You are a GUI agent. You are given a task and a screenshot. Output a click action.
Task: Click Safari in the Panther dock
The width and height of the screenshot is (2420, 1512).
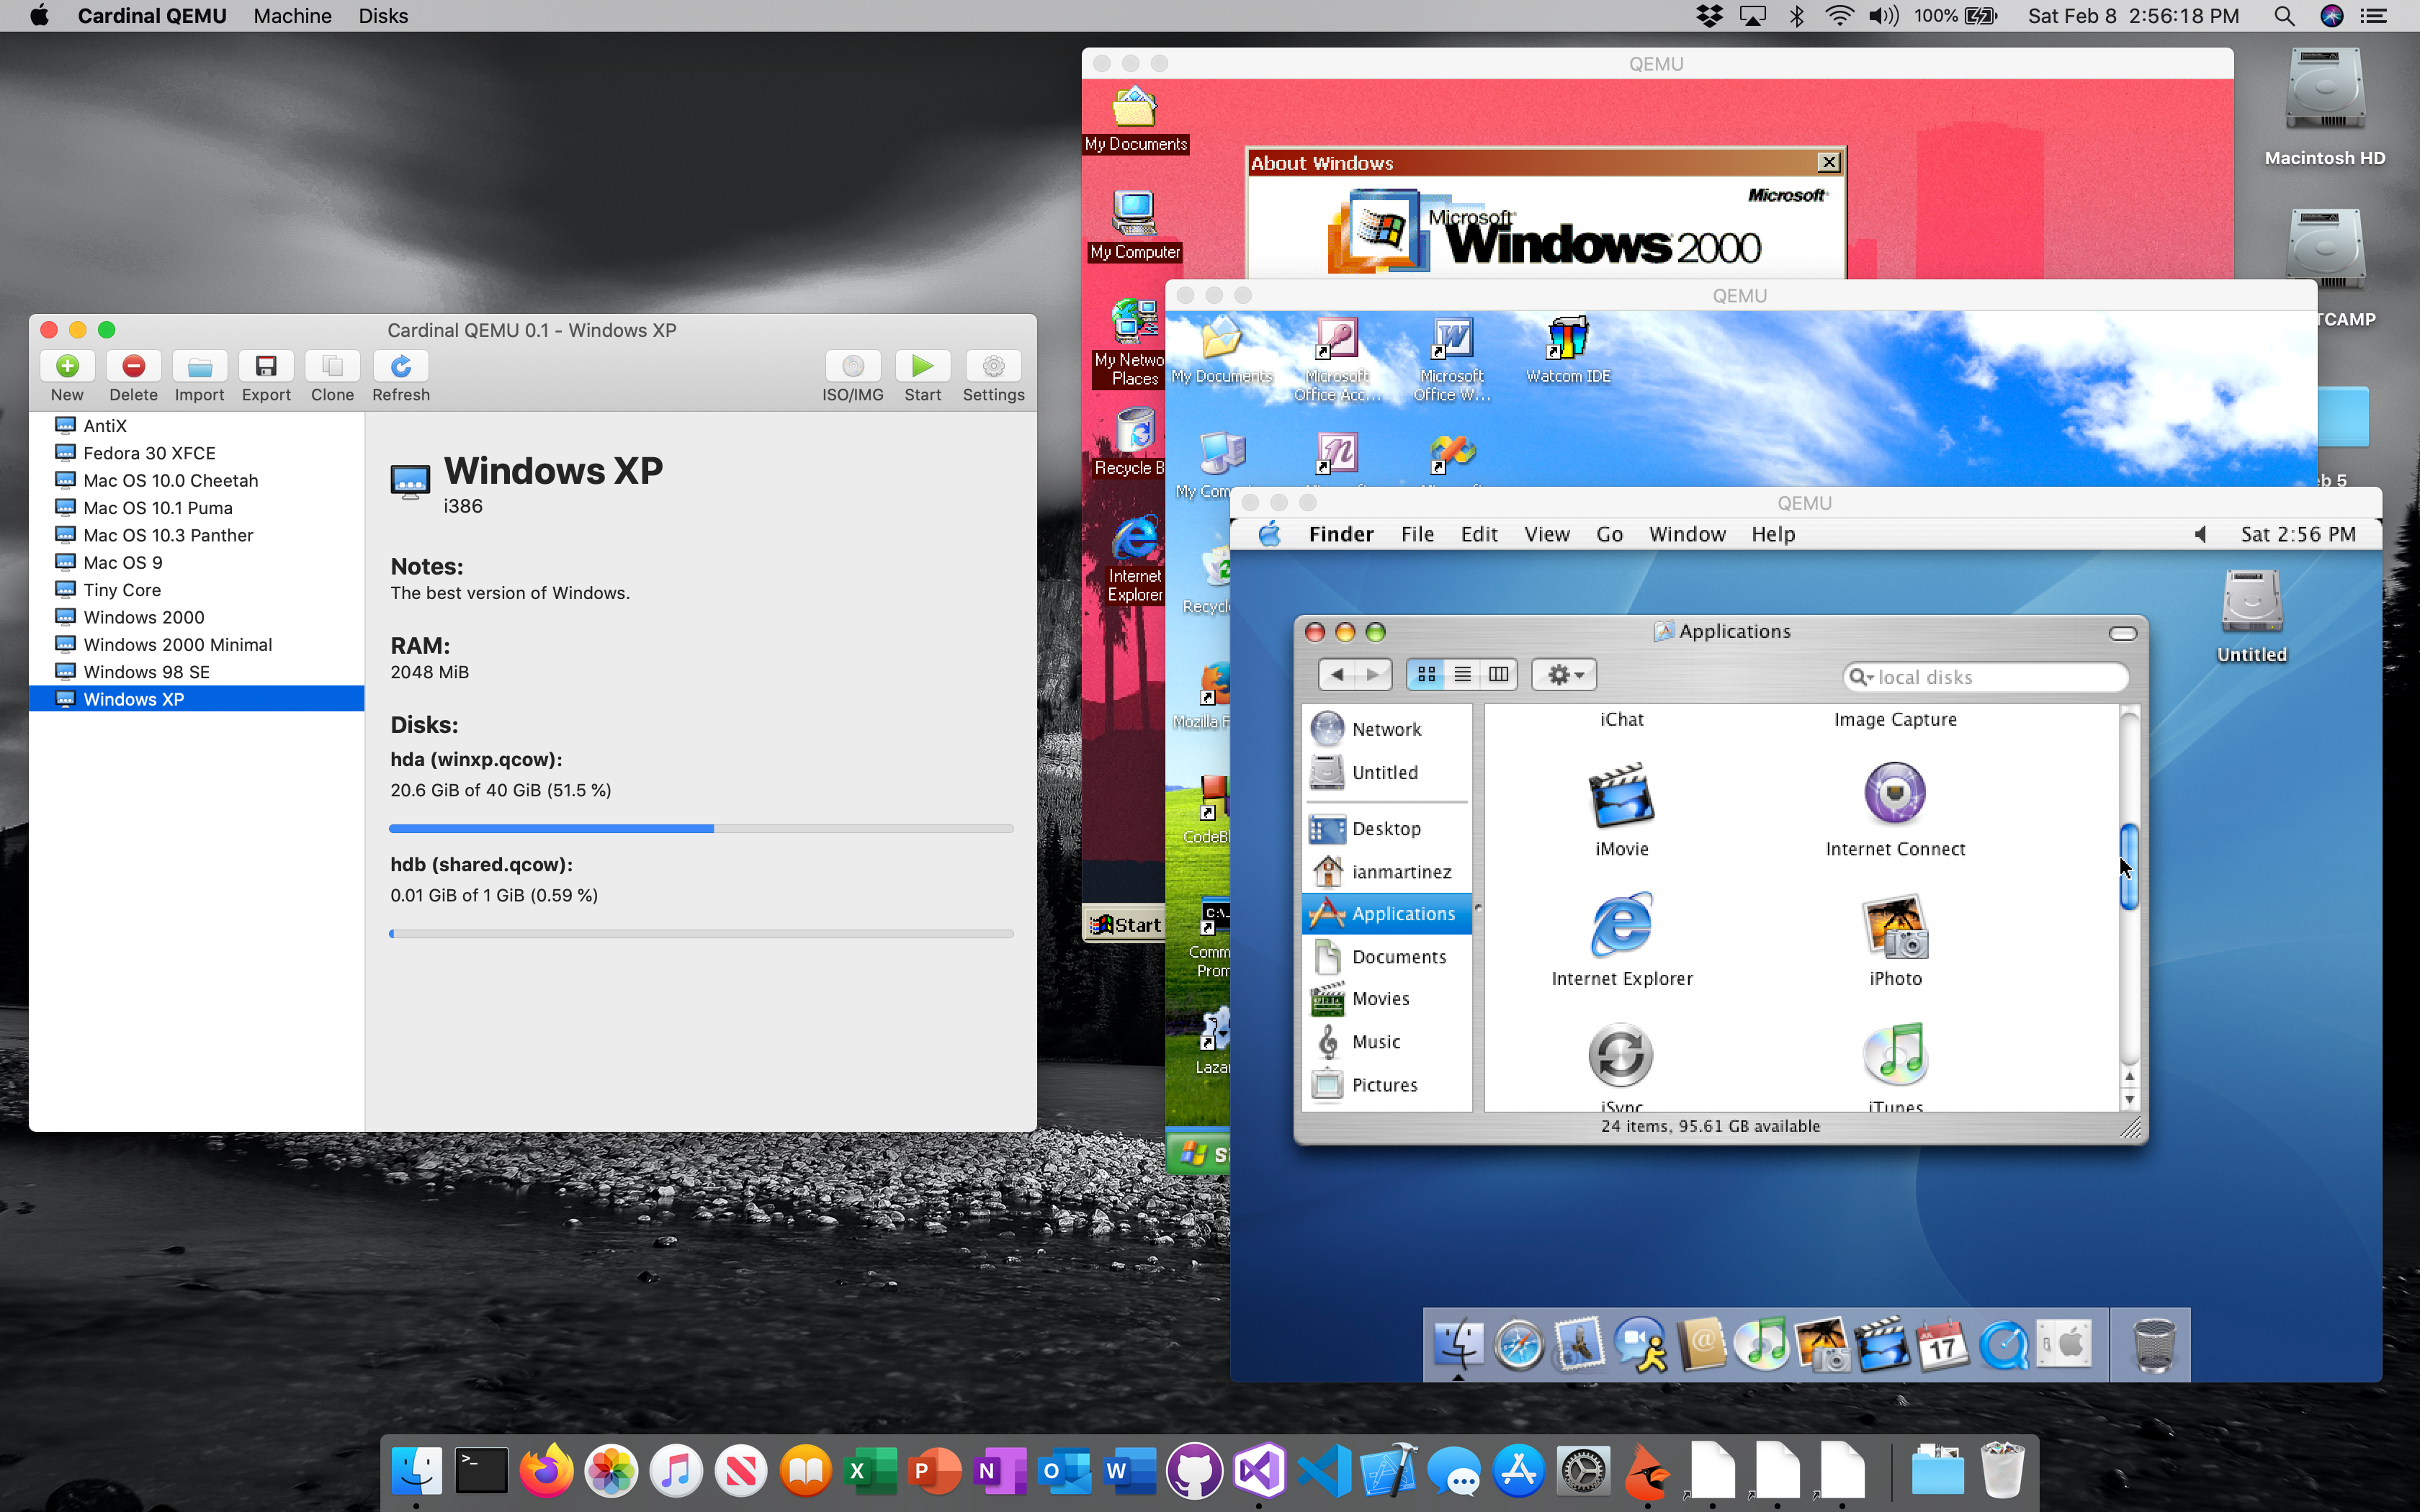(x=1518, y=1344)
